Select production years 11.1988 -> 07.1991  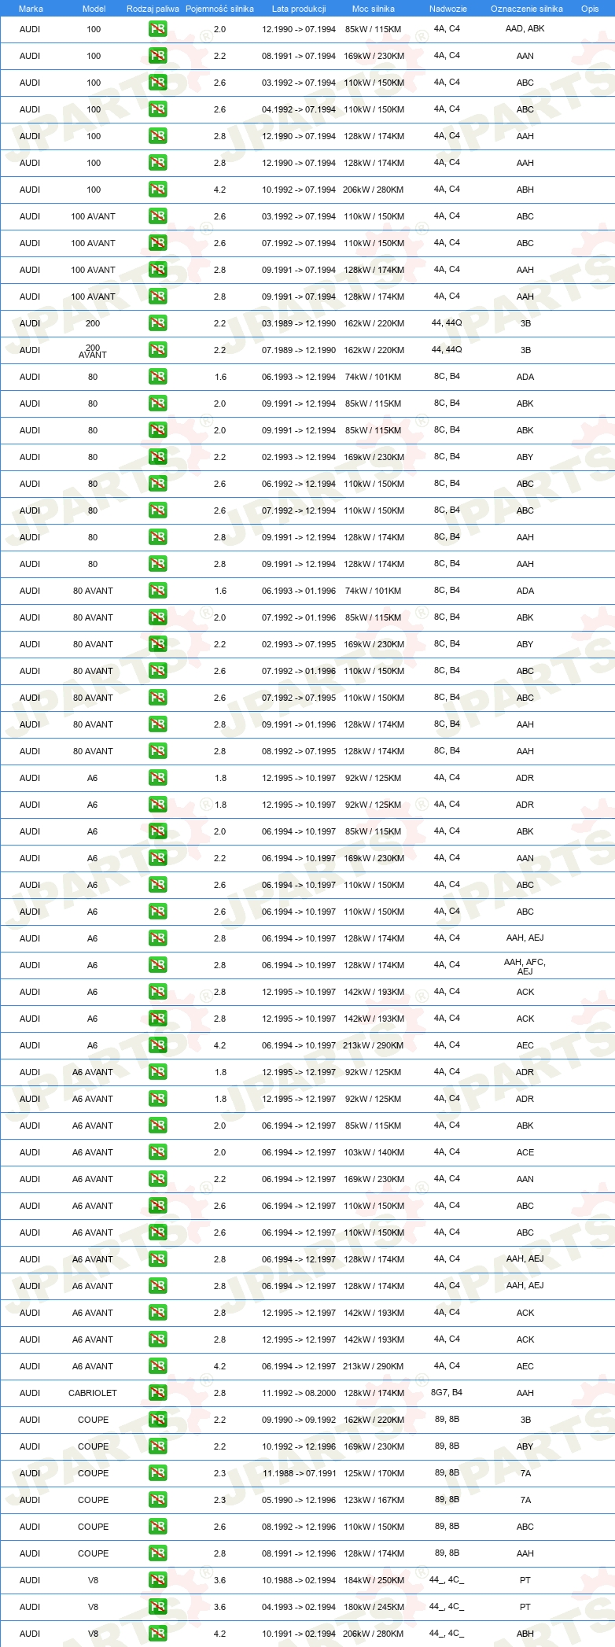point(299,1473)
